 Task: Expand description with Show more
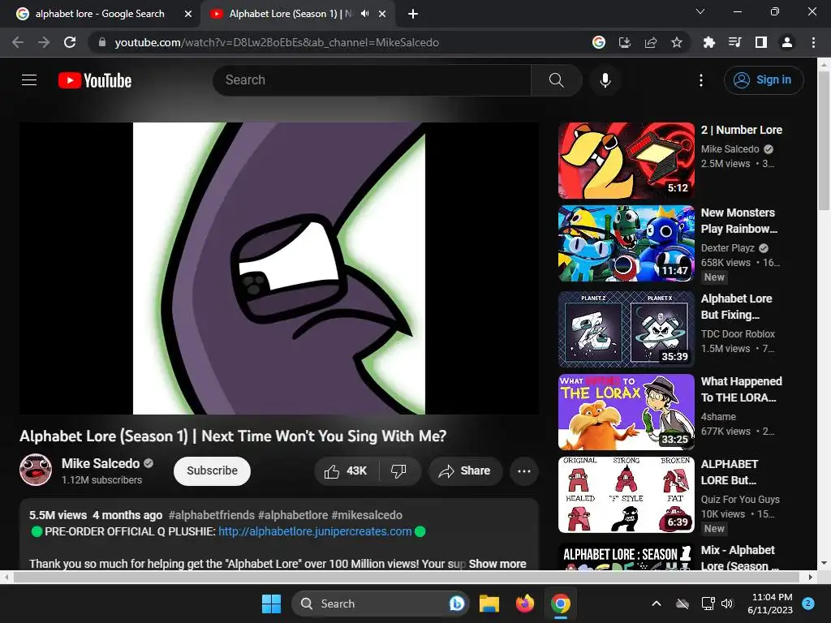tap(497, 564)
